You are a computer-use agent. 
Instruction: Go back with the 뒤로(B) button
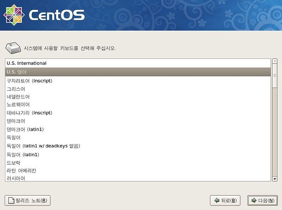click(225, 201)
